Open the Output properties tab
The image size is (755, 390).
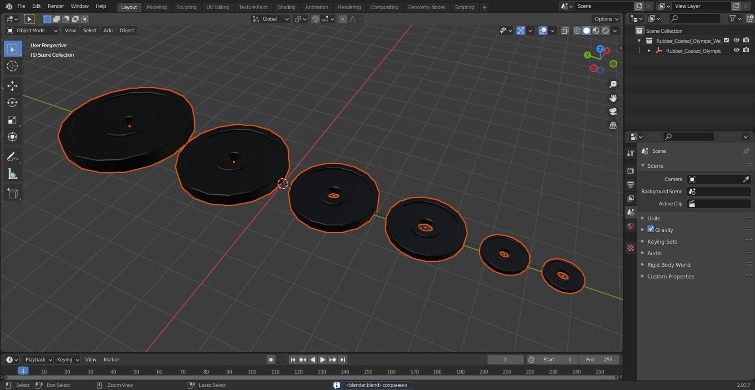pyautogui.click(x=631, y=185)
